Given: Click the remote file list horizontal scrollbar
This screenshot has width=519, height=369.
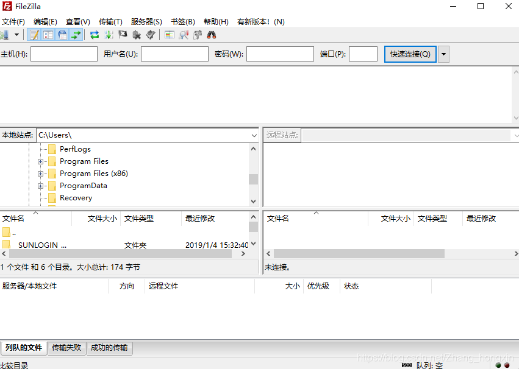Looking at the screenshot, I should coord(359,254).
